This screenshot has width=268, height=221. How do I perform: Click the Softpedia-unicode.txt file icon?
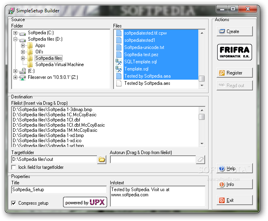click(x=119, y=47)
